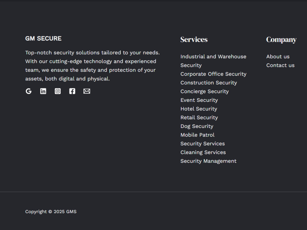Click the email envelope icon
Viewport: 307px width, 230px height.
(x=87, y=91)
